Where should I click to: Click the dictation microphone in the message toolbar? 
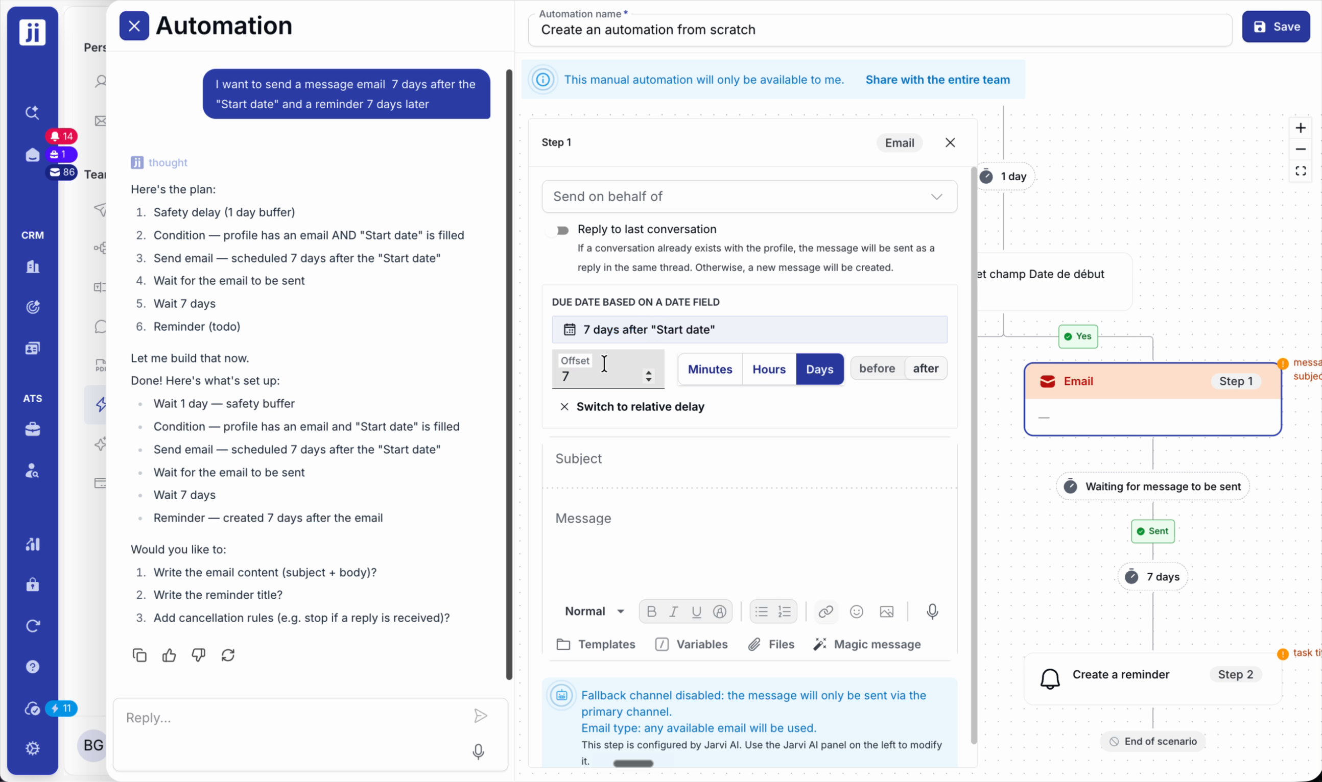(932, 612)
